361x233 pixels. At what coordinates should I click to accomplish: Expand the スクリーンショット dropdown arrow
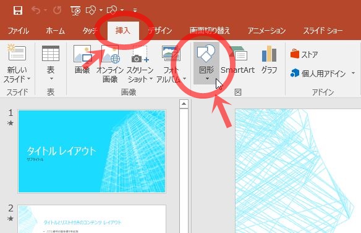click(151, 79)
